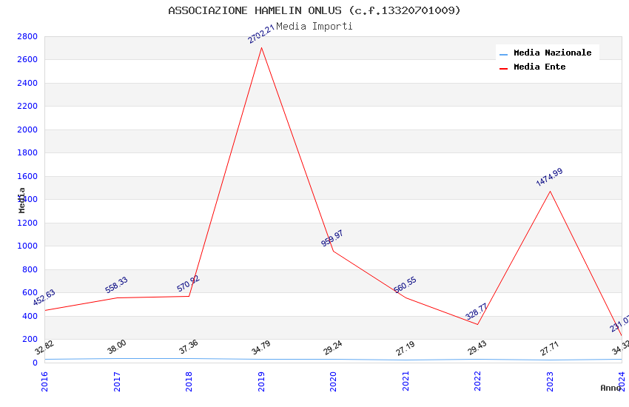629x407 pixels.
Task: Click the 1800 y-axis tick label
Action: tap(27, 152)
